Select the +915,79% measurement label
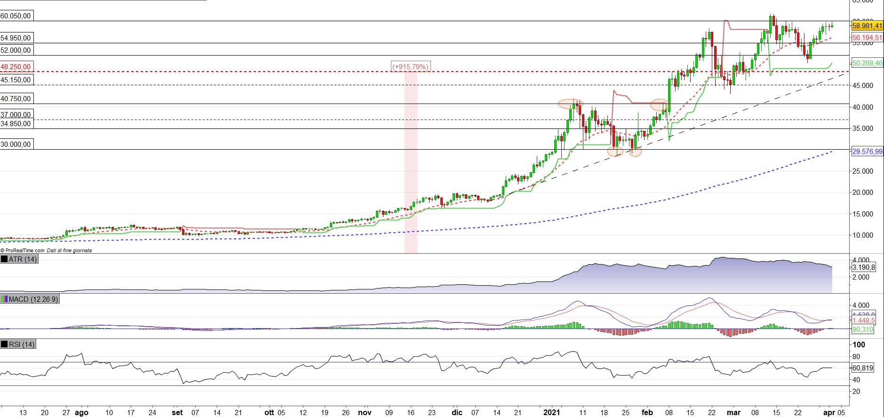 (410, 67)
